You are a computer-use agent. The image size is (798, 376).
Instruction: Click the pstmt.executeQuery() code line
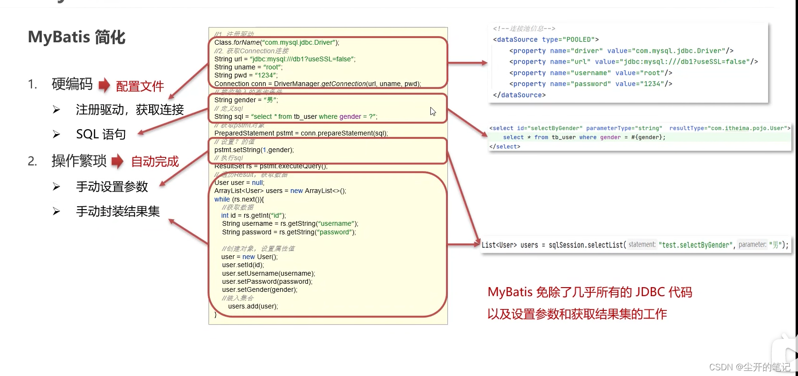point(271,166)
